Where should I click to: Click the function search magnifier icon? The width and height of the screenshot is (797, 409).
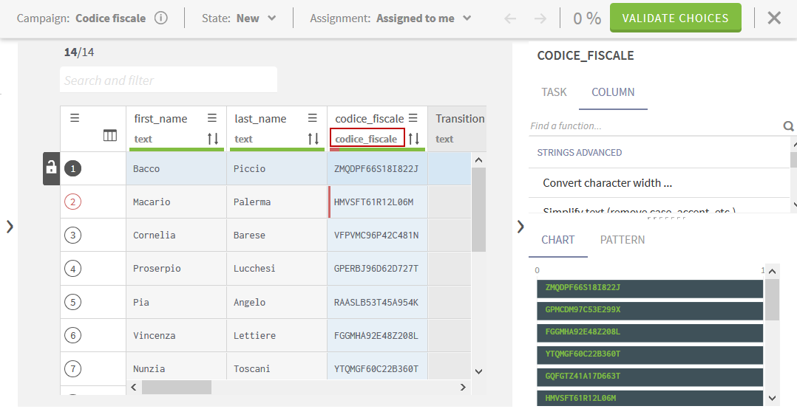[x=788, y=126]
